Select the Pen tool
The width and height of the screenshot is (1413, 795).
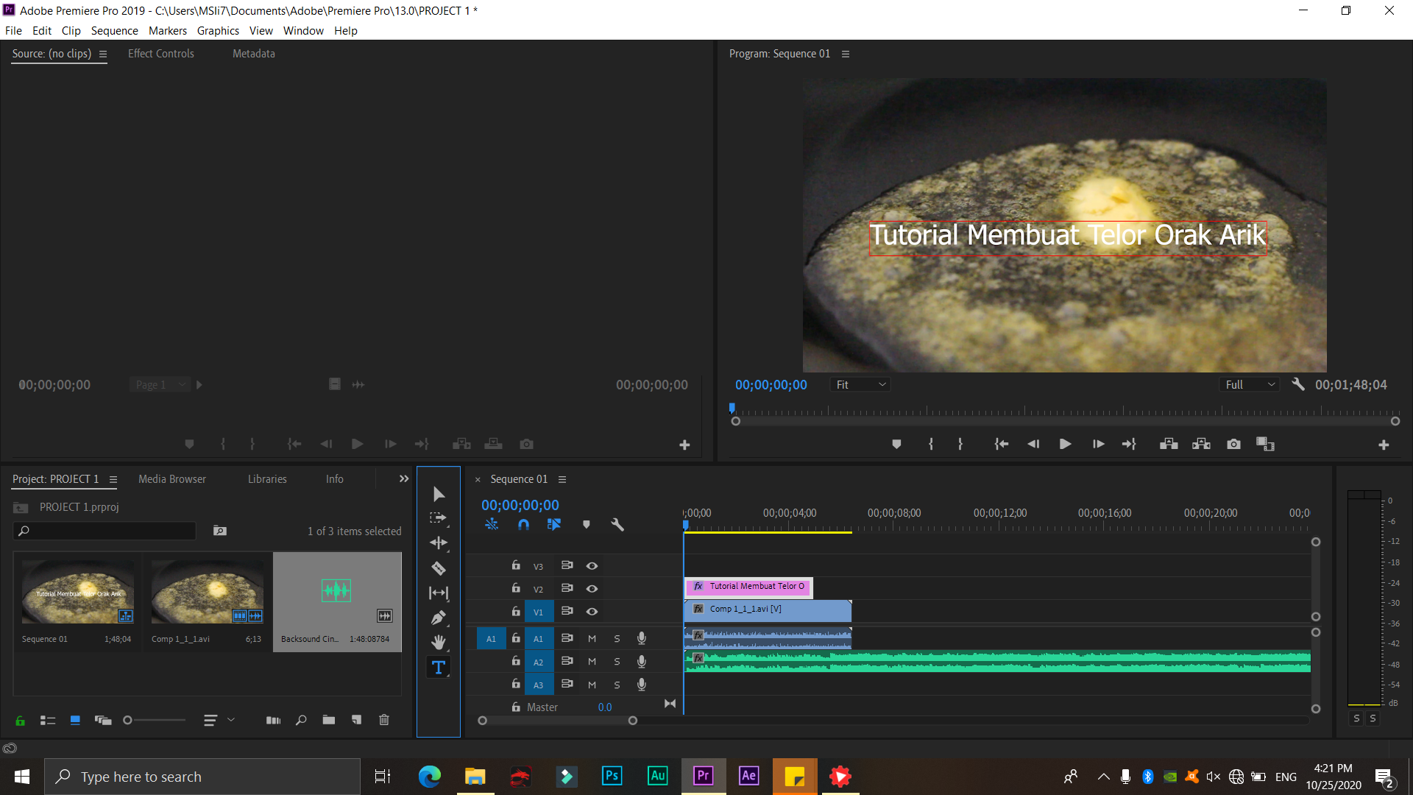[x=439, y=618]
